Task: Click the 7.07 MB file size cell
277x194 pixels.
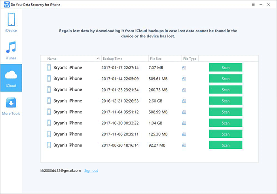Action: tap(156, 67)
